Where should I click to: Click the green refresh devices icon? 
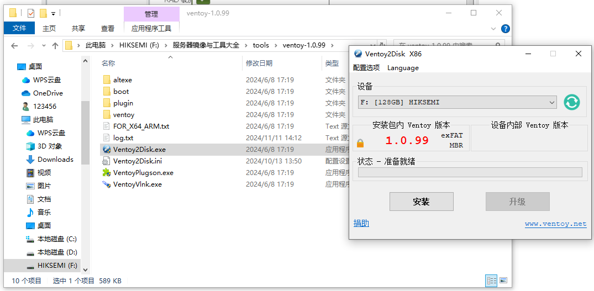(x=571, y=102)
